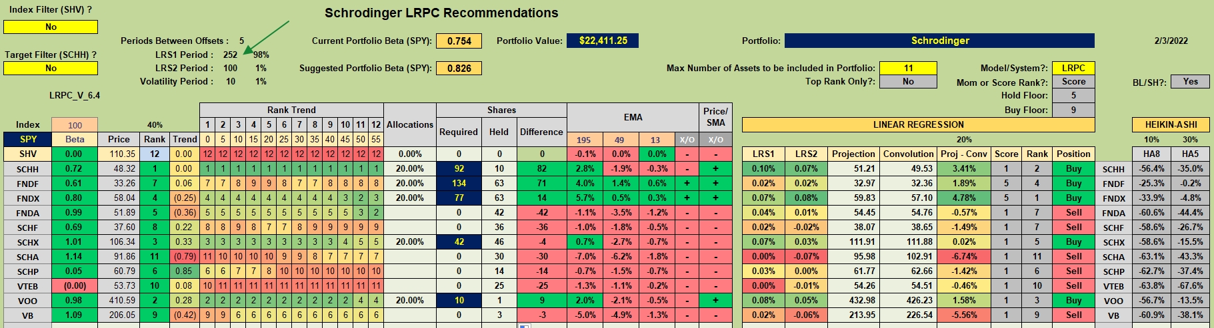Viewport: 1214px width, 328px height.
Task: Click VOO projection value 432.98
Action: (853, 301)
